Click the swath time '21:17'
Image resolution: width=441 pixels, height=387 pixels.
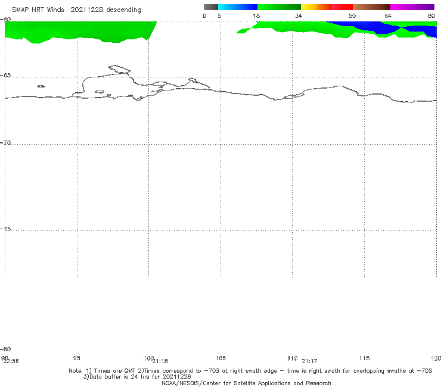[x=309, y=361]
